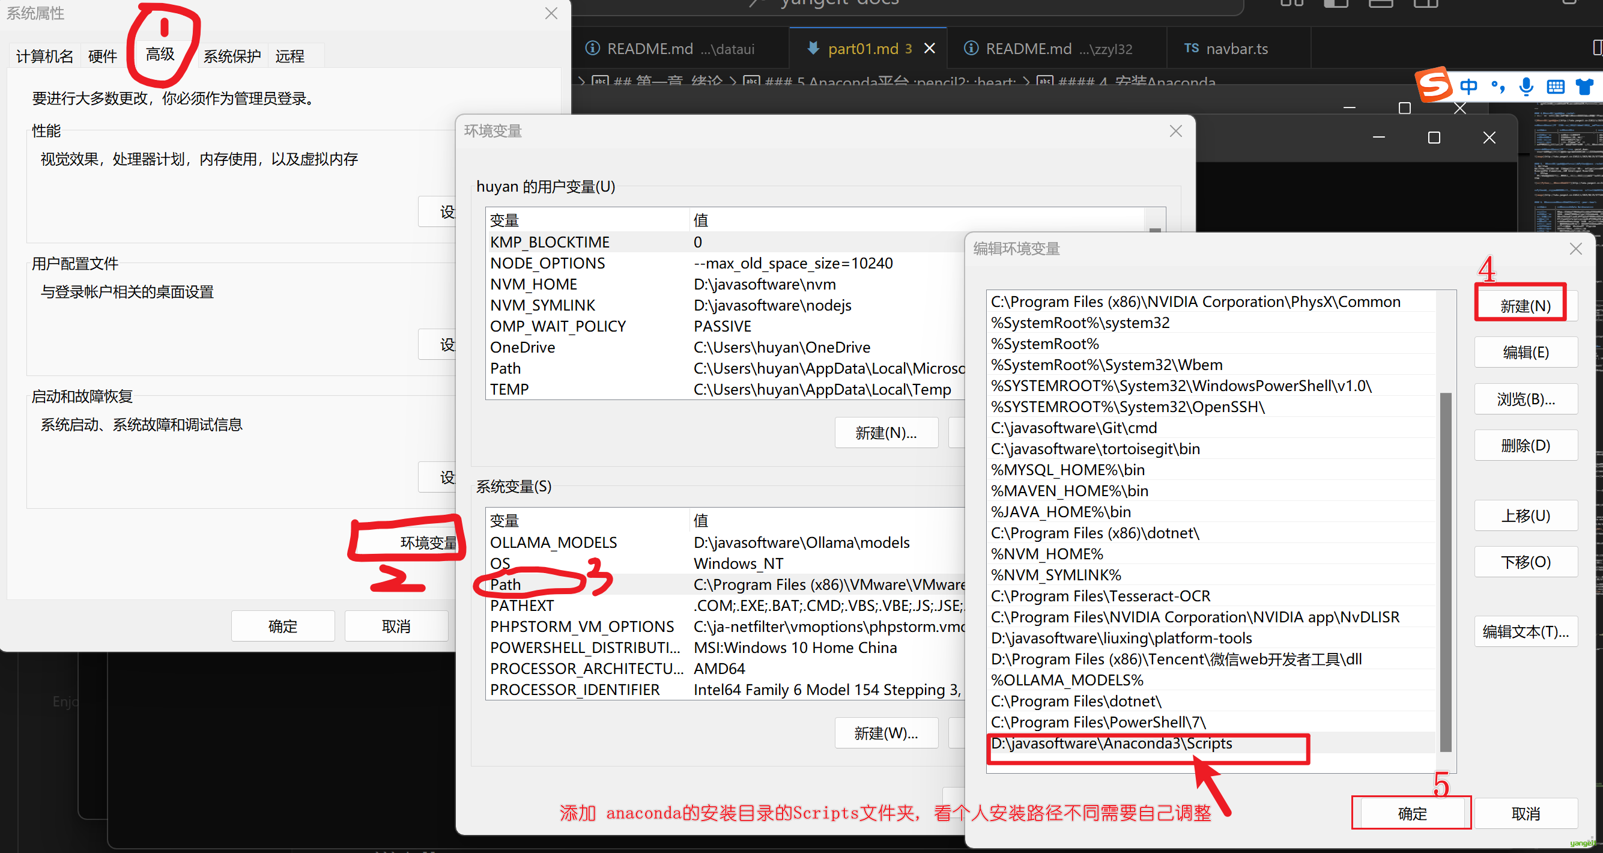Select the 高级 tab in System Properties
Viewport: 1603px width, 853px height.
tap(160, 55)
